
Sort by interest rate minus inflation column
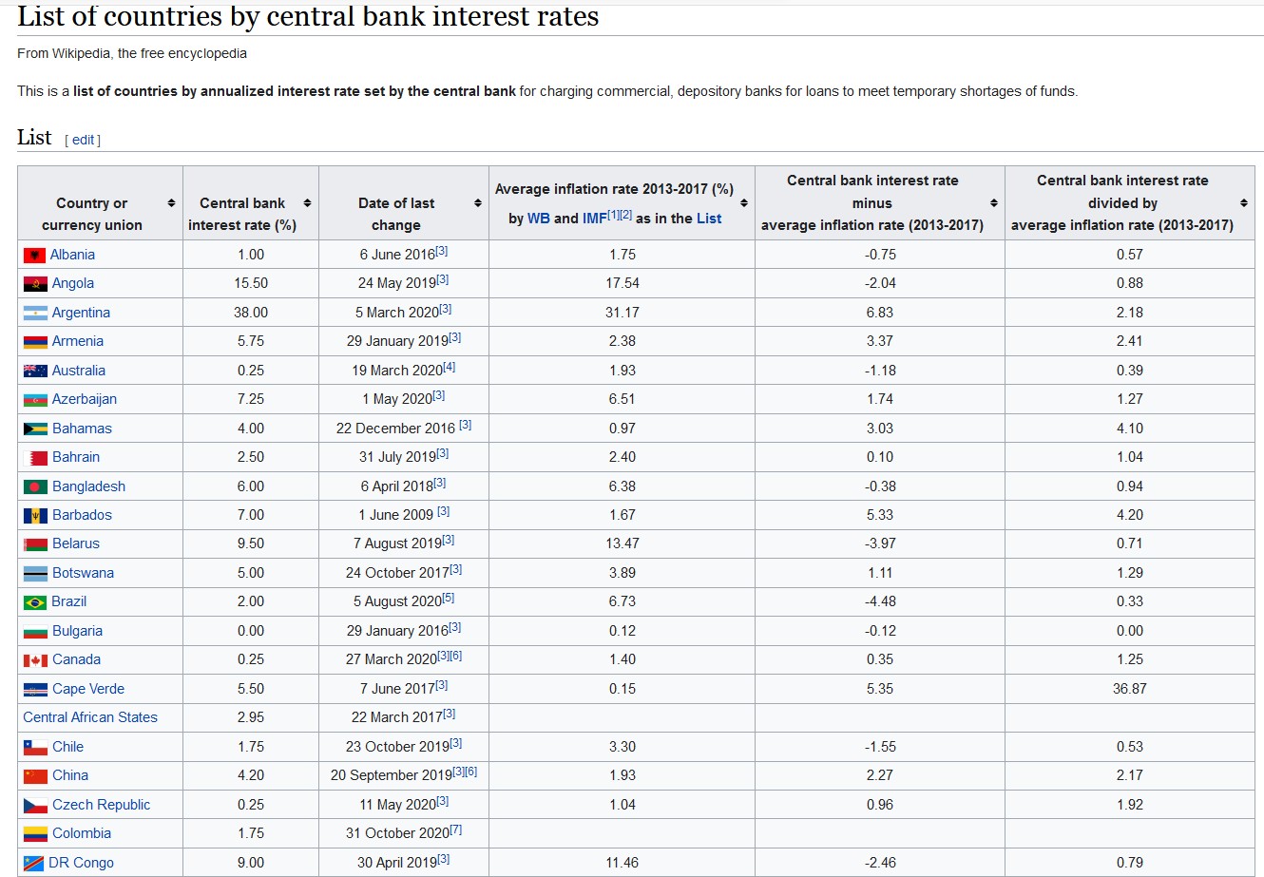tap(993, 203)
